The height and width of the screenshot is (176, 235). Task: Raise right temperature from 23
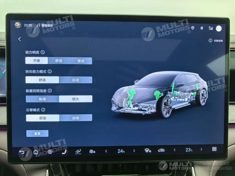201,150
